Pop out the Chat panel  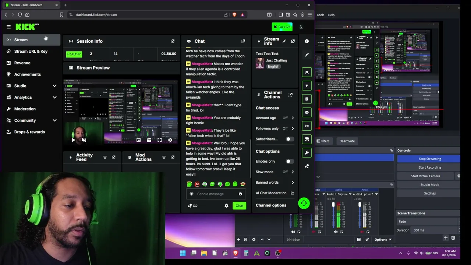point(243,41)
